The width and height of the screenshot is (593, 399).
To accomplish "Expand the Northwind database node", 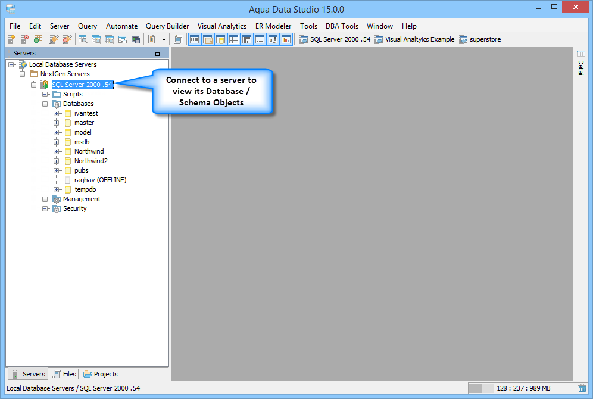I will coord(57,151).
